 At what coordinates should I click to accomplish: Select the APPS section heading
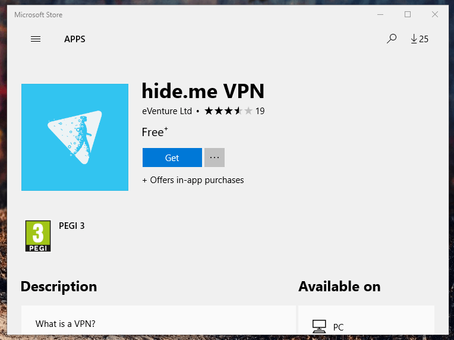point(75,39)
